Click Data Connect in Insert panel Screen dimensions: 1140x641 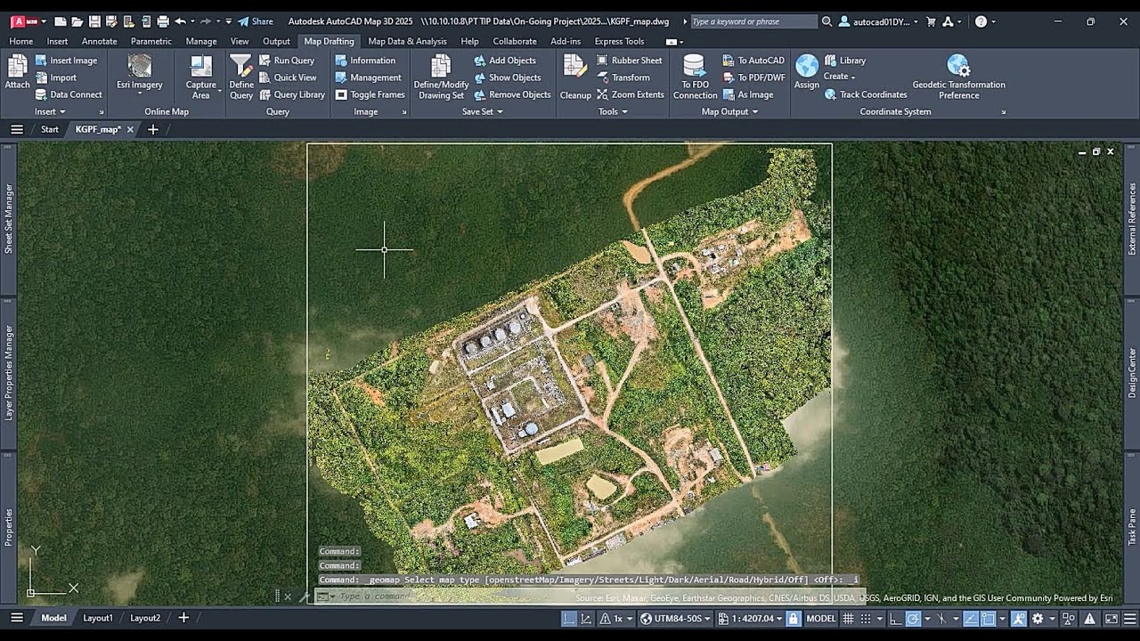[69, 94]
